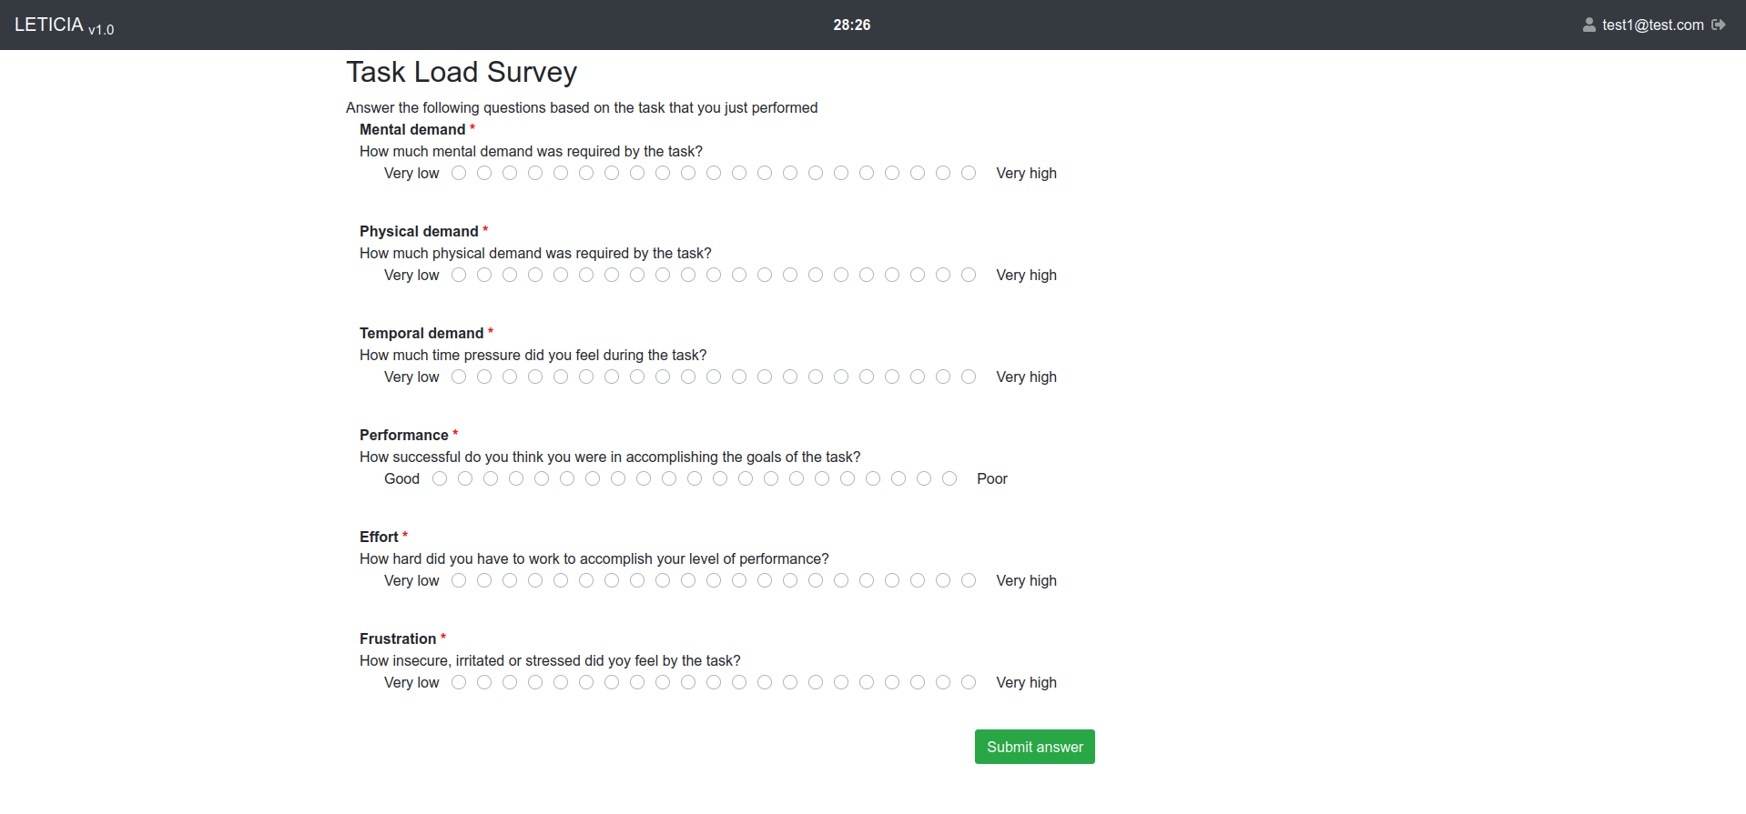The height and width of the screenshot is (814, 1746).
Task: Open the LETICIA v1.0 brand link
Action: pyautogui.click(x=65, y=25)
